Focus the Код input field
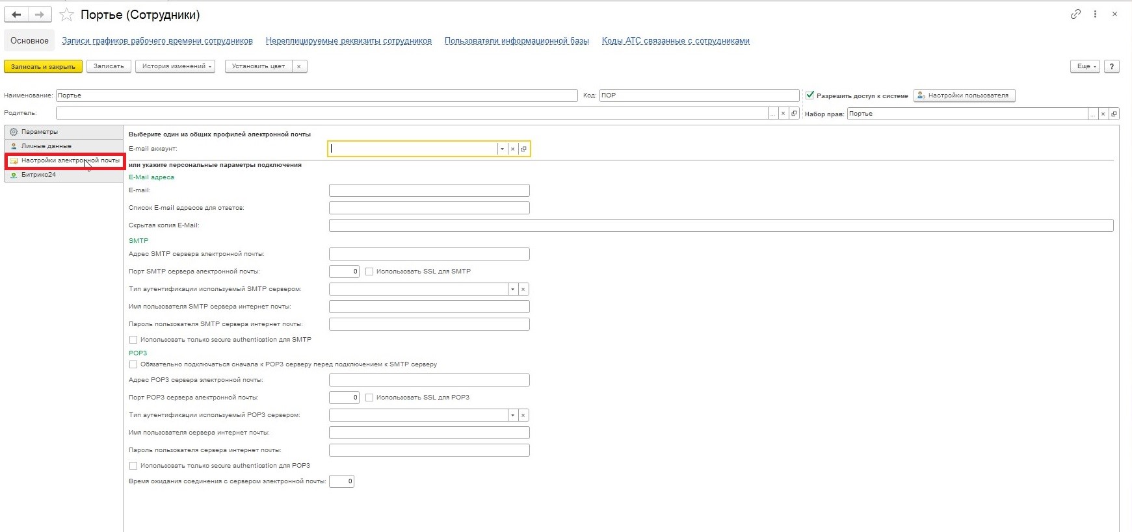 coord(699,95)
